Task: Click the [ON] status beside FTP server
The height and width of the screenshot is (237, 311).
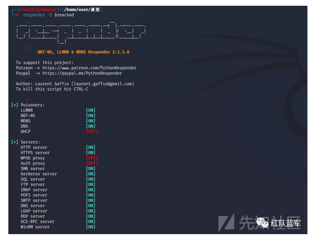Action: tap(91, 184)
